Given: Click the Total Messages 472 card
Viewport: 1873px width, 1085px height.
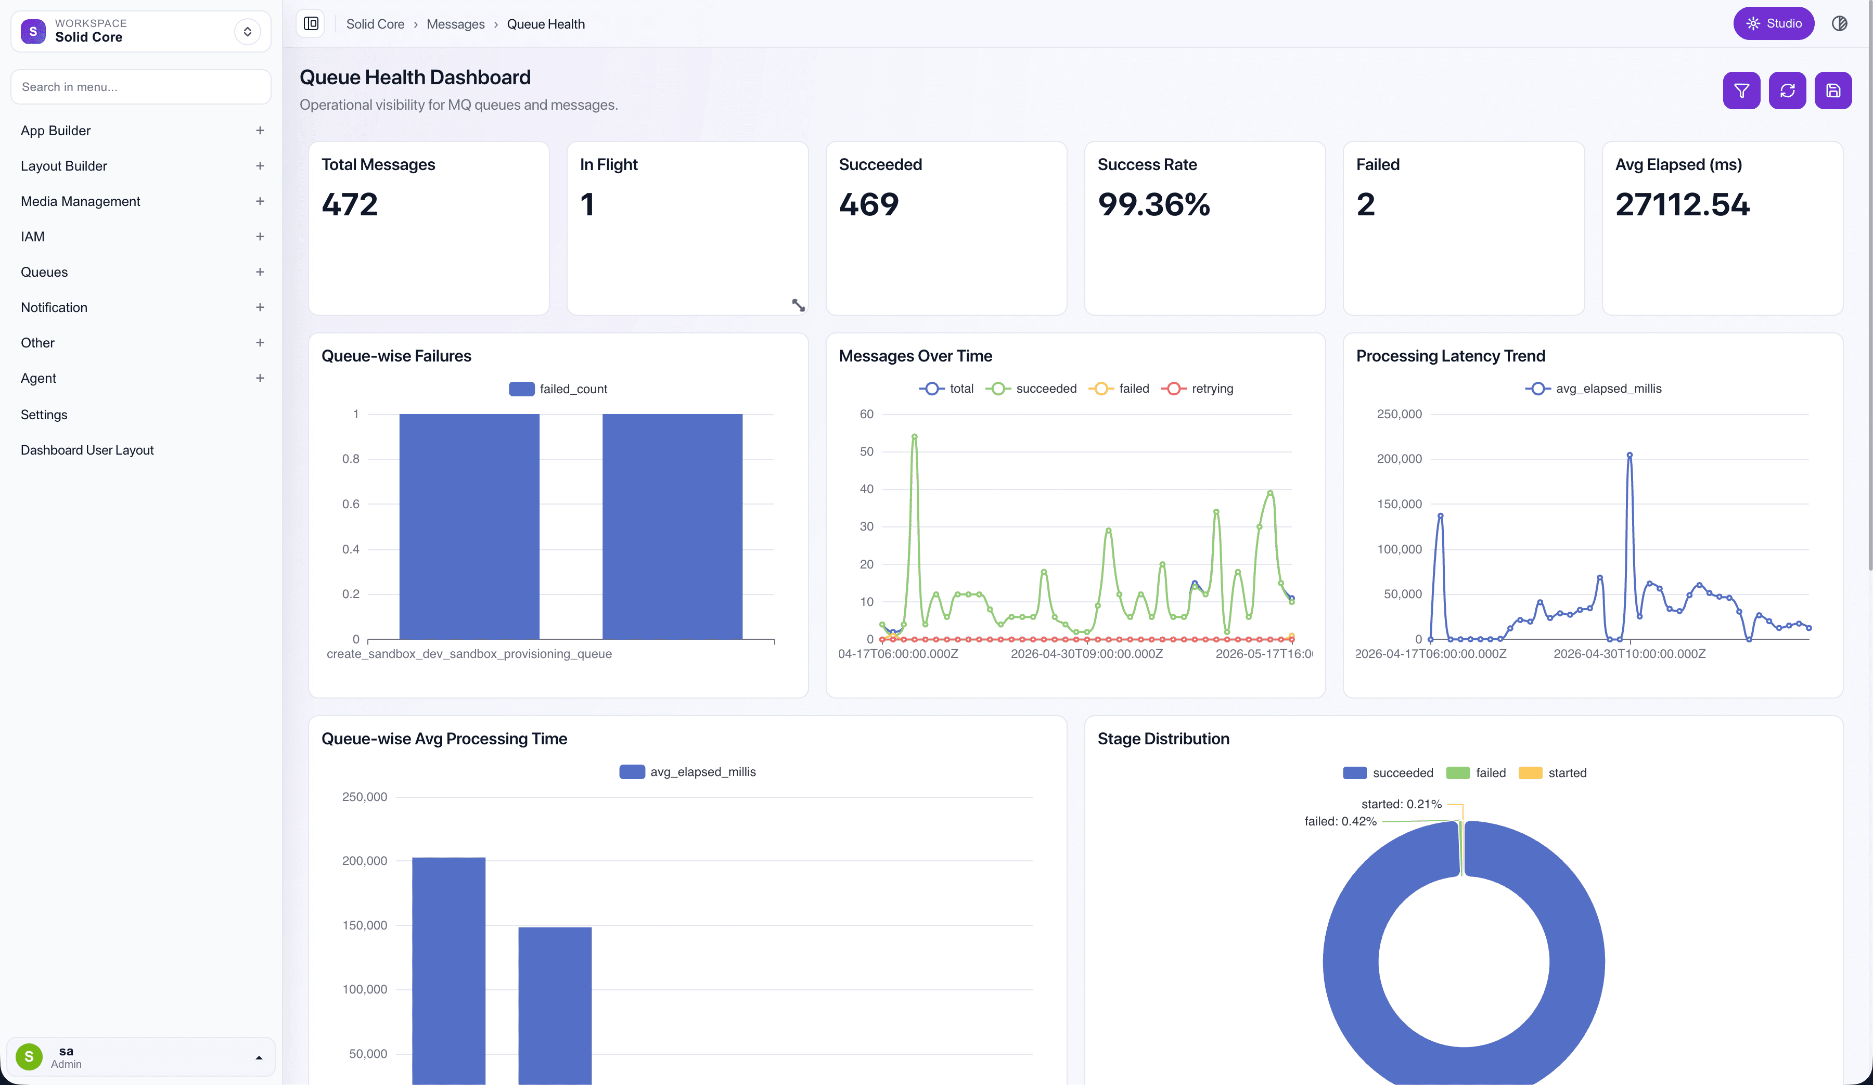Looking at the screenshot, I should (429, 228).
